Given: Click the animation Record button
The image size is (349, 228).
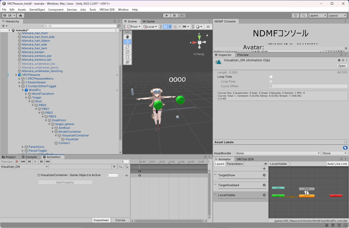Looking at the screenshot, I should (x=17, y=162).
